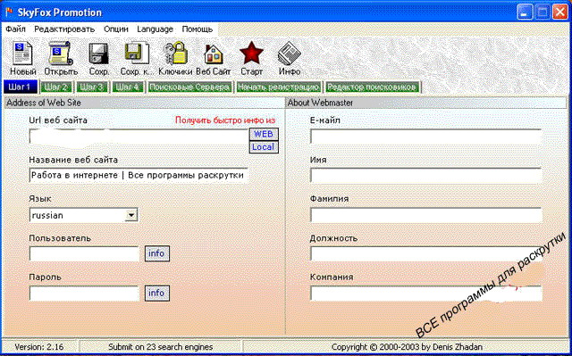Open the Файл menu
This screenshot has width=572, height=356.
[16, 29]
